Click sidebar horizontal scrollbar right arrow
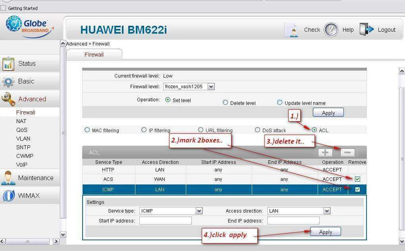Viewport: 405px width, 251px height. pos(56,241)
